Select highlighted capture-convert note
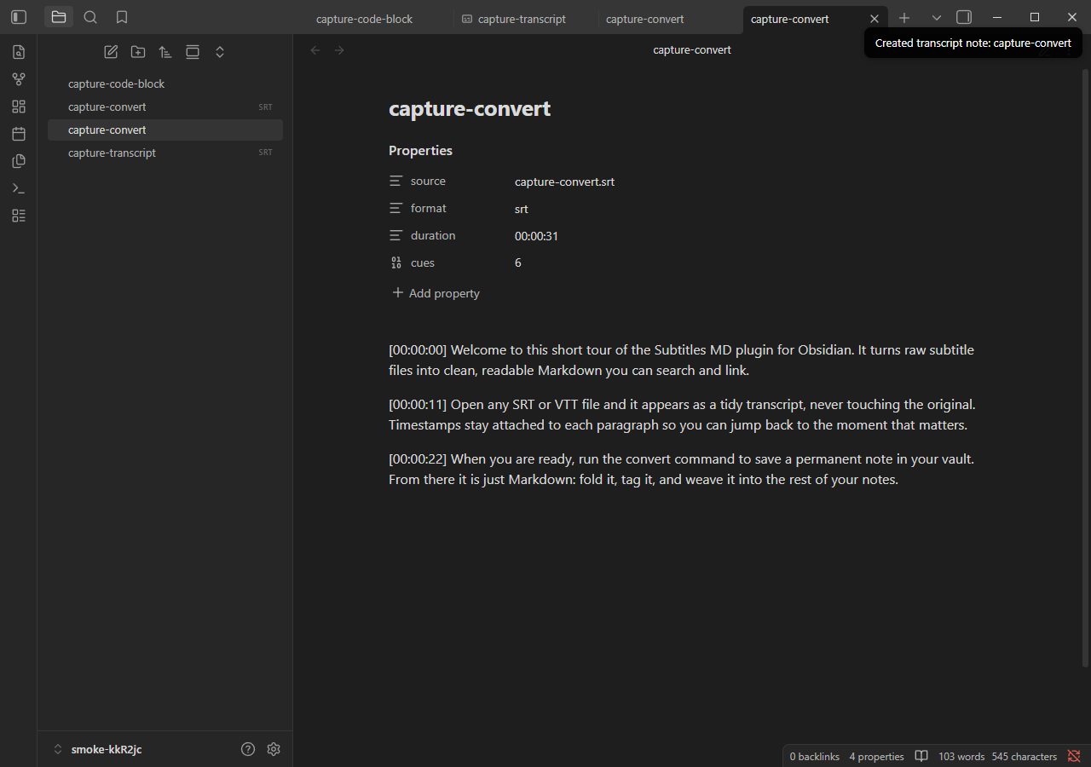The width and height of the screenshot is (1091, 767). (165, 130)
